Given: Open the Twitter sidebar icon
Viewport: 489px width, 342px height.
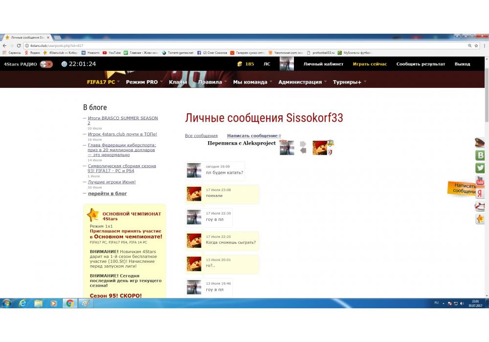Looking at the screenshot, I should 480,168.
